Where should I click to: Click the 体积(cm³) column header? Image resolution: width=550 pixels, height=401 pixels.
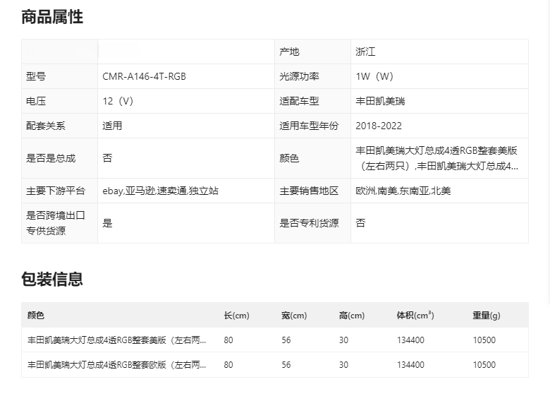[415, 316]
